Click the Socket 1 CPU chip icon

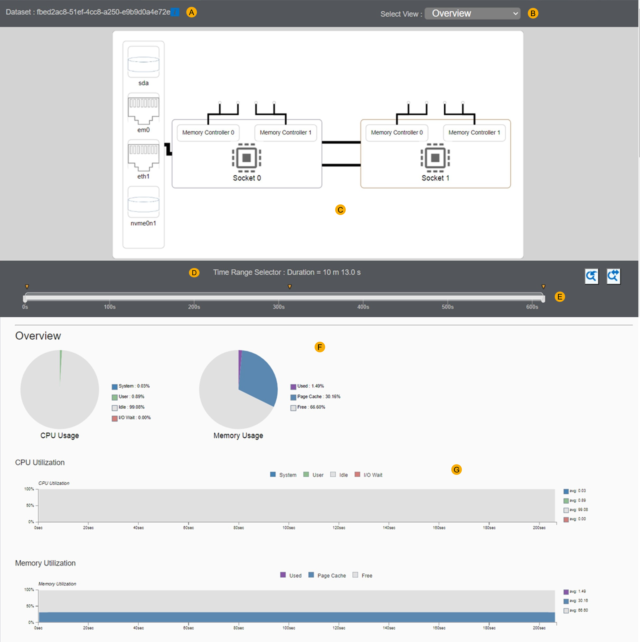coord(435,158)
